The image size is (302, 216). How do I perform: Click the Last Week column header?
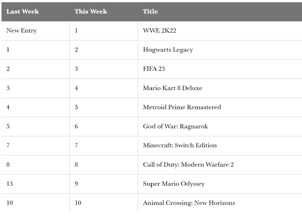[22, 12]
